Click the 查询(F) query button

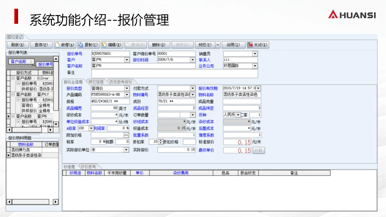pos(41,45)
